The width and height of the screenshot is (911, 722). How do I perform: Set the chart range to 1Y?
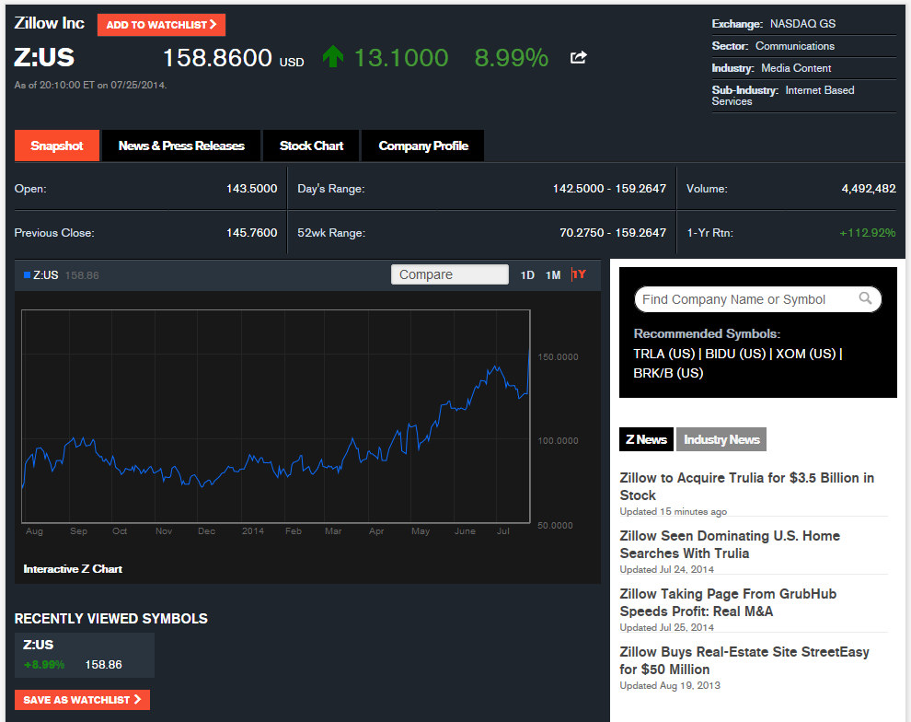pos(579,274)
